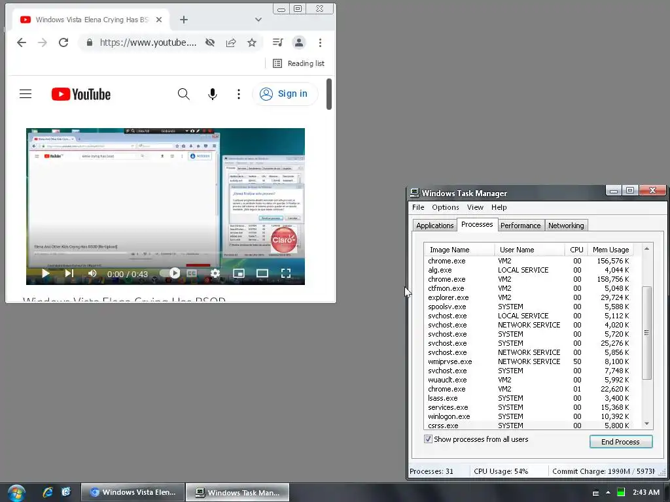
Task: Bookmark this page with the star
Action: click(x=252, y=42)
